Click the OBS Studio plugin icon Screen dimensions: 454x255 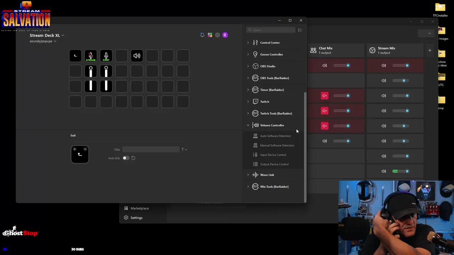(x=255, y=66)
